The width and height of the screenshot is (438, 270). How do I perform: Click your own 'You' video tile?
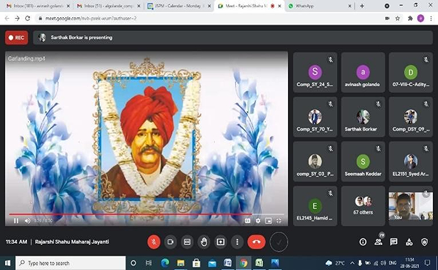[x=411, y=206]
